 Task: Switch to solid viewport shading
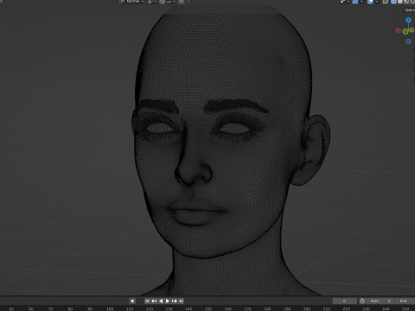(x=400, y=2)
